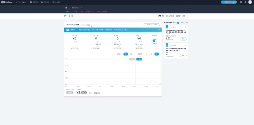Image resolution: width=254 pixels, height=125 pixels.
Task: Click the Shirofune logo in the header
Action: click(6, 2)
